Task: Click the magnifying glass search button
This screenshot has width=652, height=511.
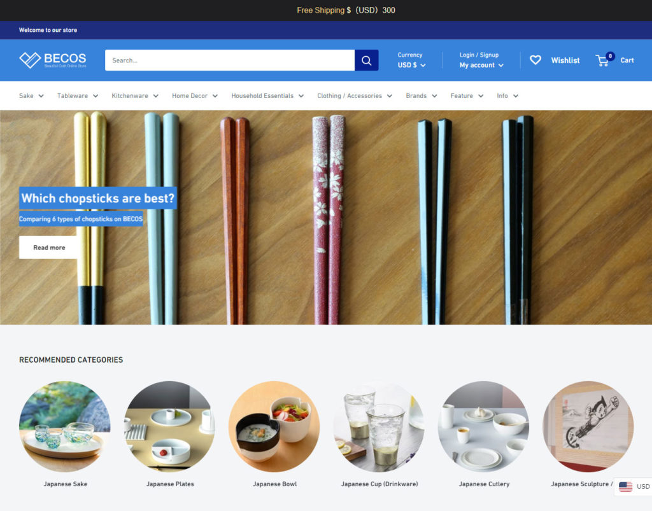Action: [366, 60]
